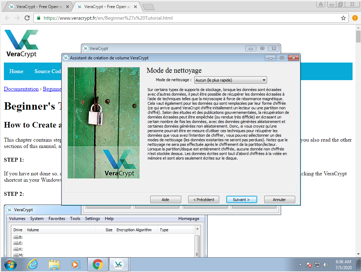Click the Windows Start orb

pyautogui.click(x=11, y=264)
